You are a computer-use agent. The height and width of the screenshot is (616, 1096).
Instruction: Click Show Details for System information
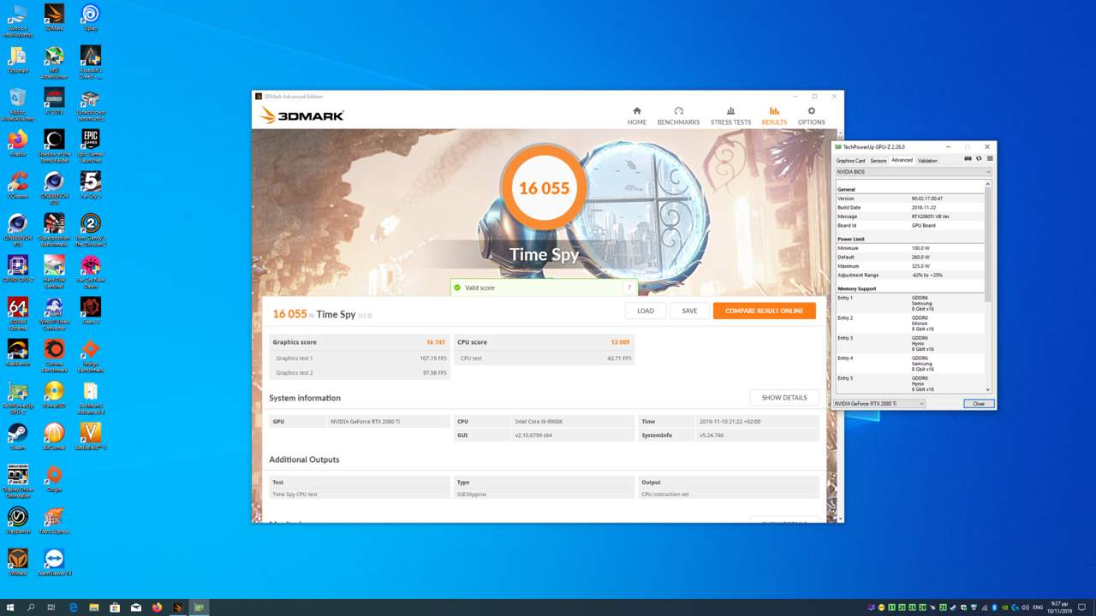tap(784, 398)
